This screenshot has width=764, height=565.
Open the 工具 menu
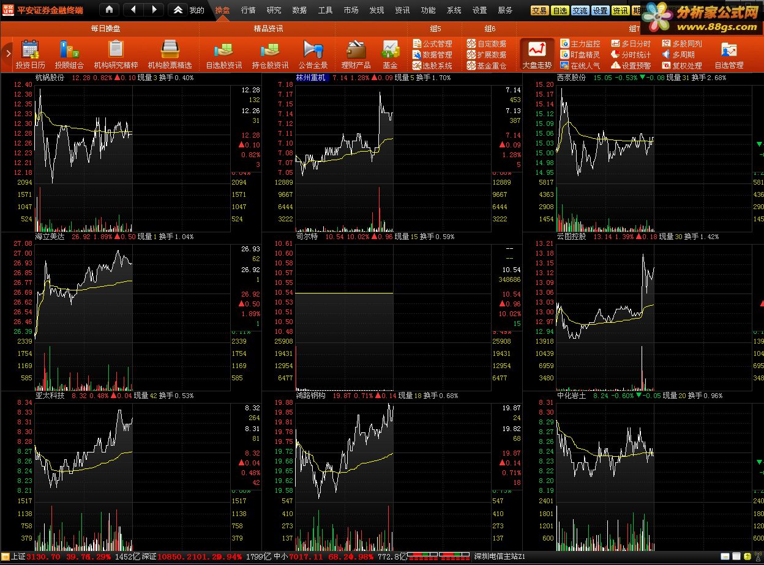click(x=325, y=10)
